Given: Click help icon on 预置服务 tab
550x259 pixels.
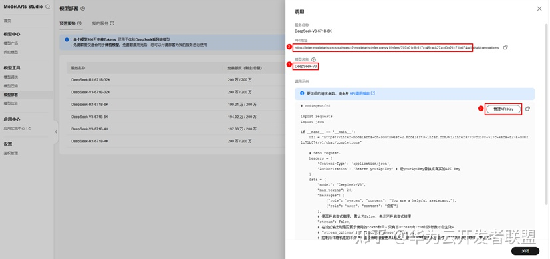Looking at the screenshot, I should (79, 23).
